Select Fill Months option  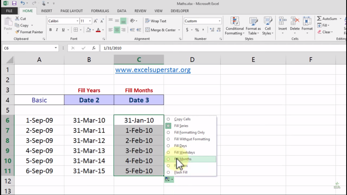[x=191, y=159]
